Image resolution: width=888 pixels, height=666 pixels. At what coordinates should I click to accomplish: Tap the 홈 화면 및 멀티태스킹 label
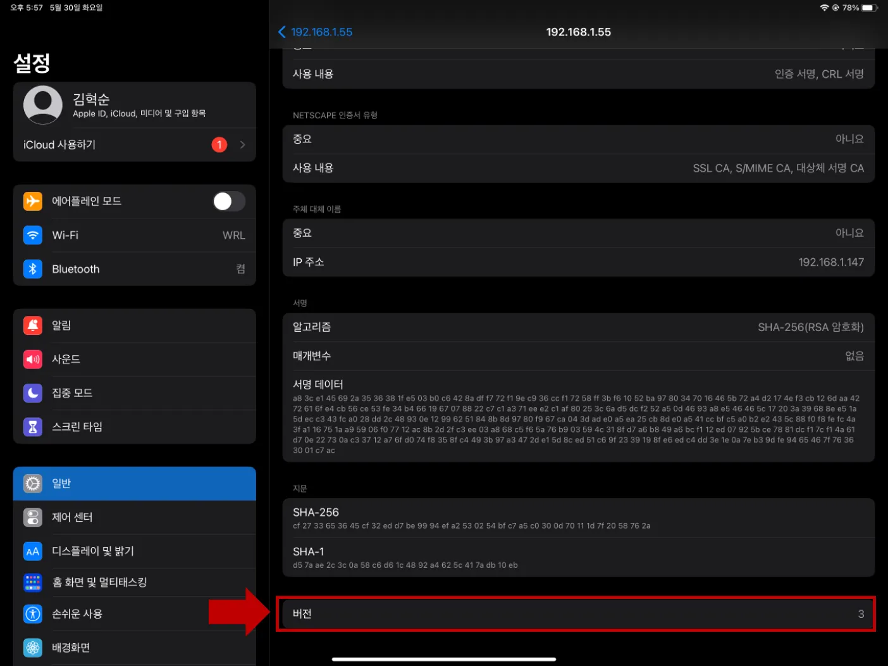(99, 582)
